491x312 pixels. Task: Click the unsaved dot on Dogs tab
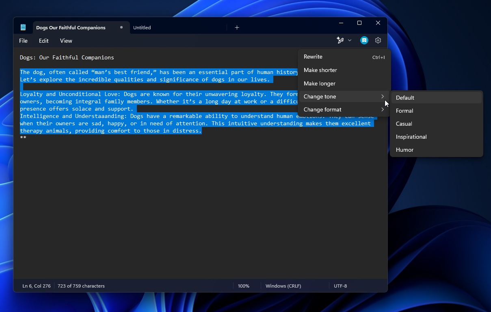click(x=121, y=27)
